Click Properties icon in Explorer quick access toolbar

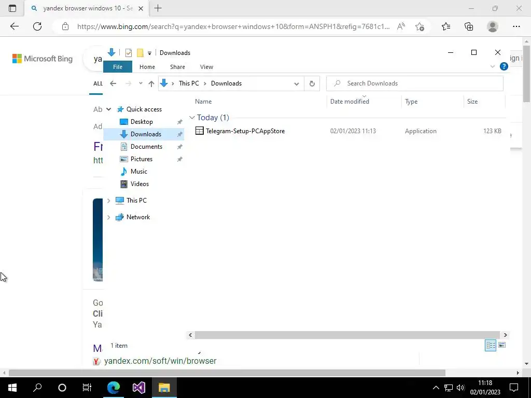coord(129,53)
